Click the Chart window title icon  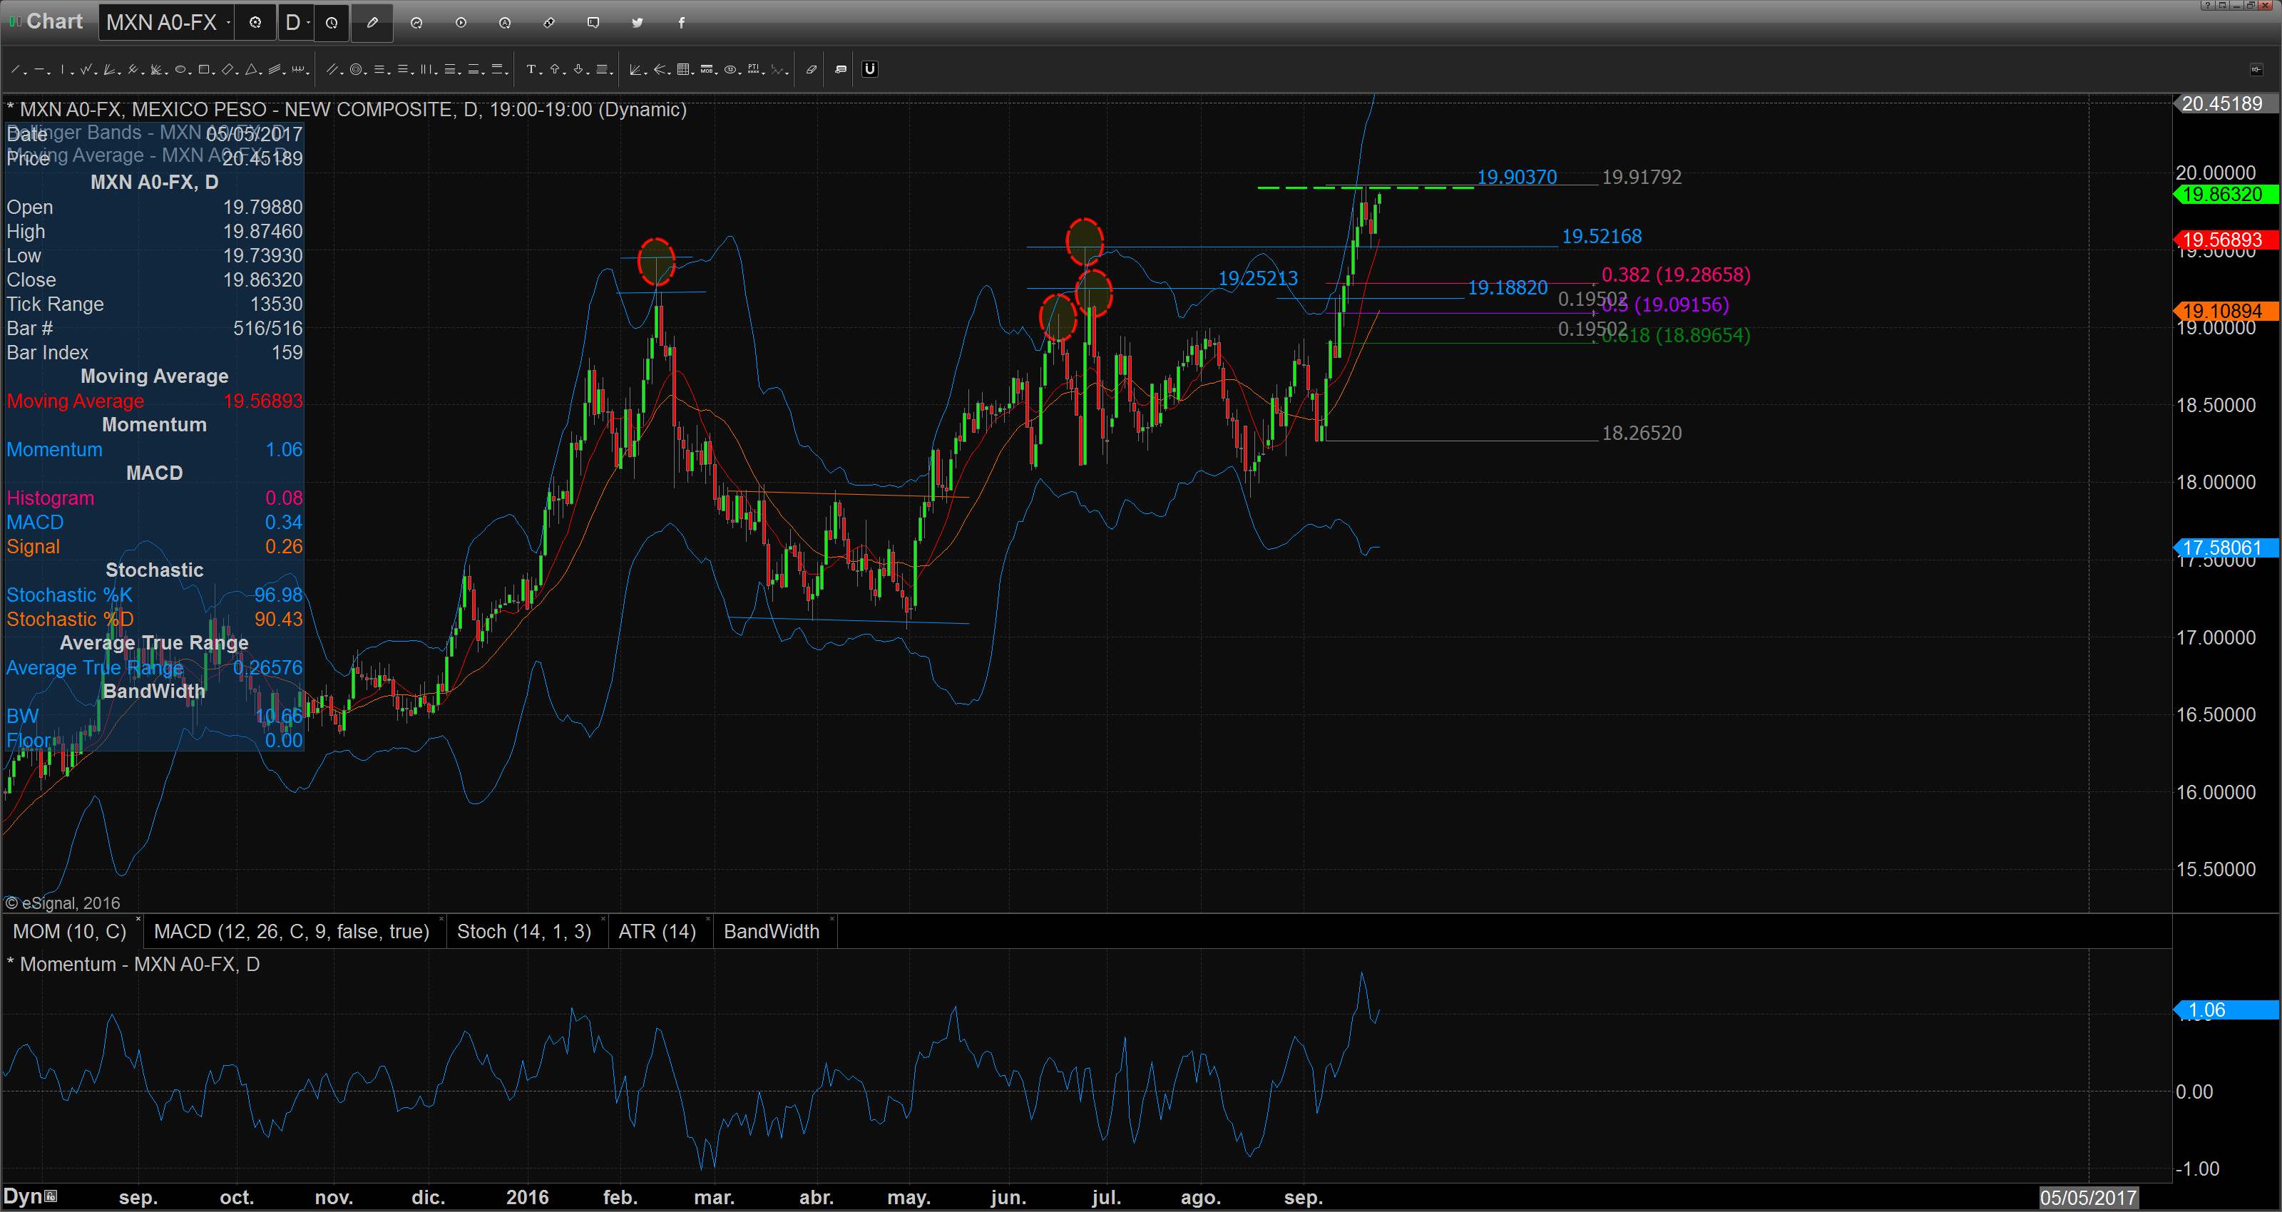tap(14, 21)
